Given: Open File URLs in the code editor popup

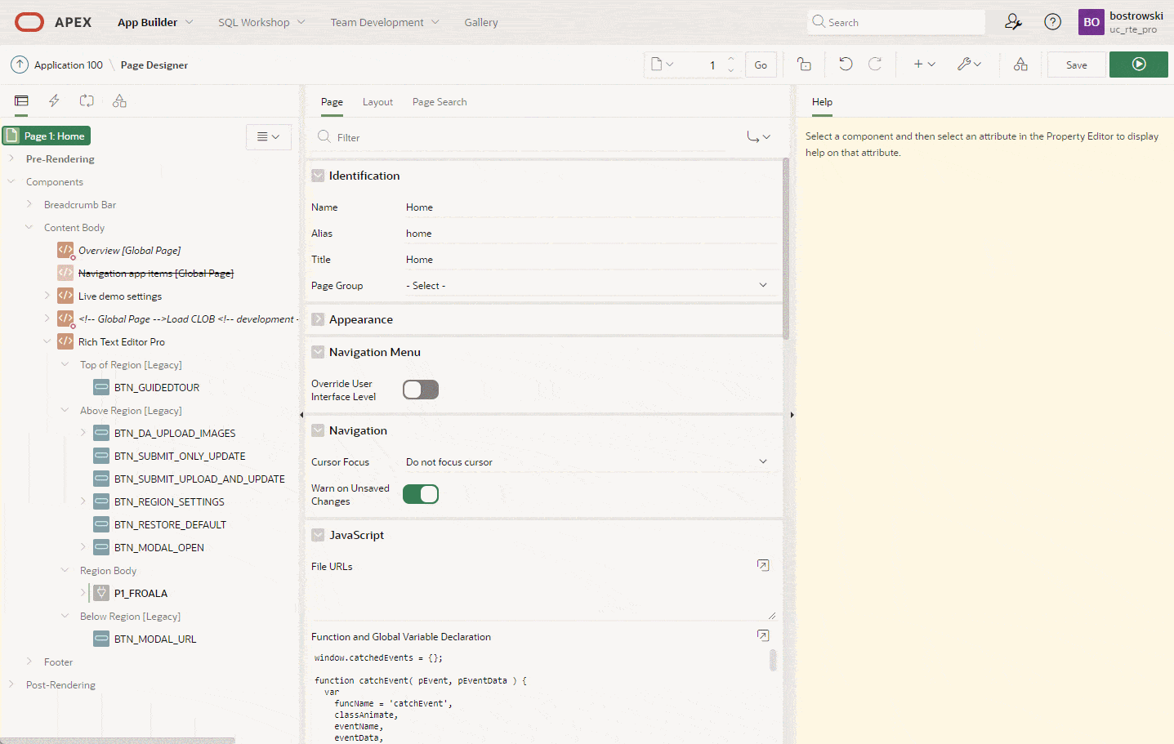Looking at the screenshot, I should tap(763, 565).
